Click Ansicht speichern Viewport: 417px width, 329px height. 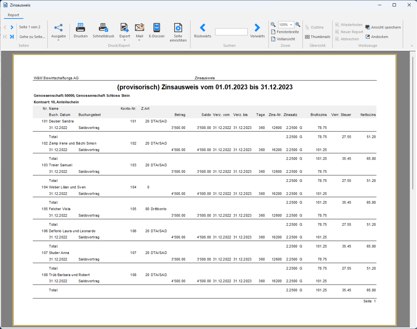(x=383, y=27)
